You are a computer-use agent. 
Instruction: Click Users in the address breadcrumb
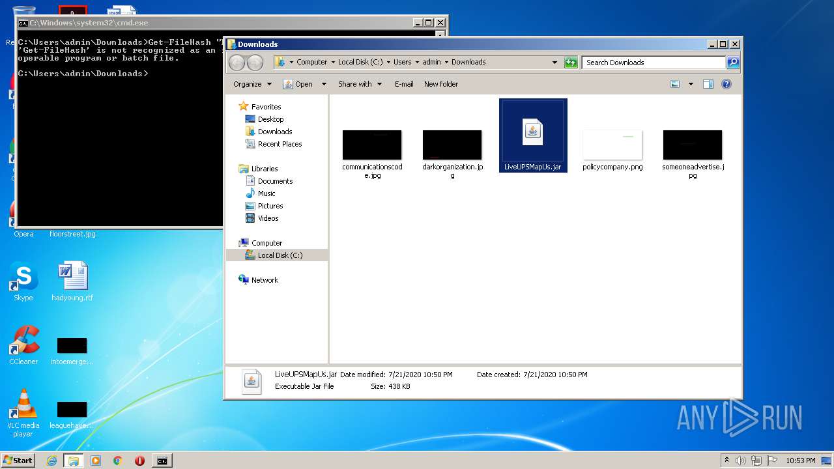[x=402, y=63]
